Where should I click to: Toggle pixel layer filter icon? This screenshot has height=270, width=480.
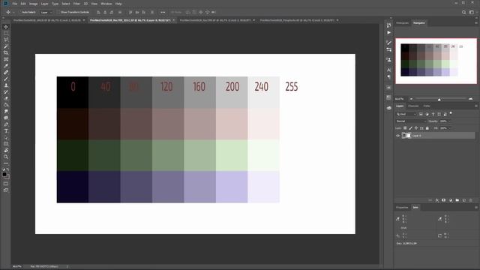pyautogui.click(x=421, y=114)
